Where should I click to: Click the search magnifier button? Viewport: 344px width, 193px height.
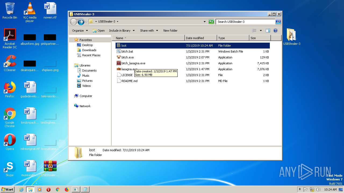278,22
